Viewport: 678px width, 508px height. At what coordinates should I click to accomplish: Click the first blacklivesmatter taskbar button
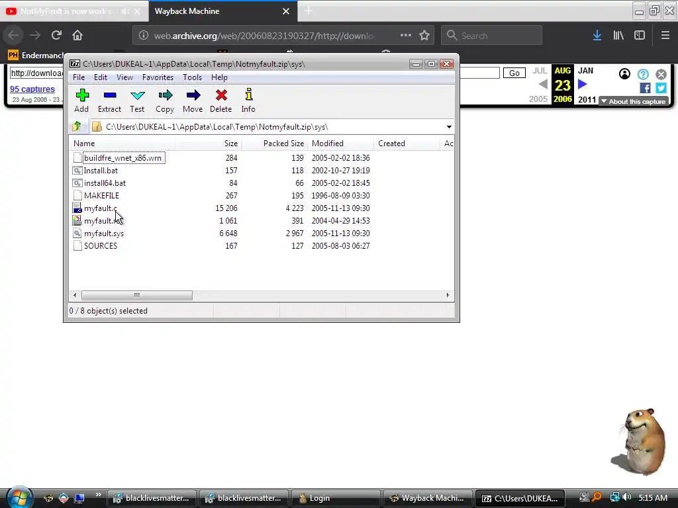152,498
